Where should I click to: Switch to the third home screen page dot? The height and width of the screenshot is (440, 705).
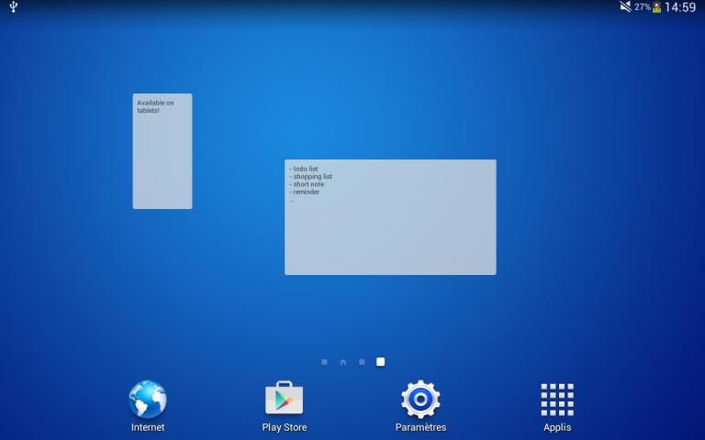point(362,362)
